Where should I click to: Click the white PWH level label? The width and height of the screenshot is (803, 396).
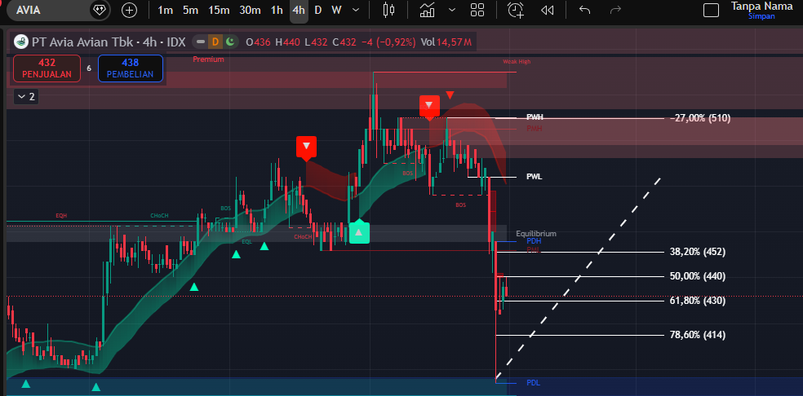click(535, 117)
